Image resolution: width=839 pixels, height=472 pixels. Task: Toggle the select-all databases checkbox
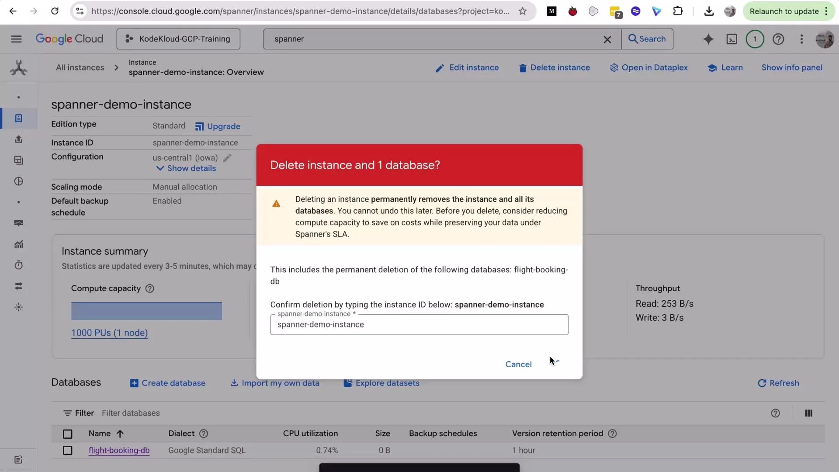pos(67,434)
